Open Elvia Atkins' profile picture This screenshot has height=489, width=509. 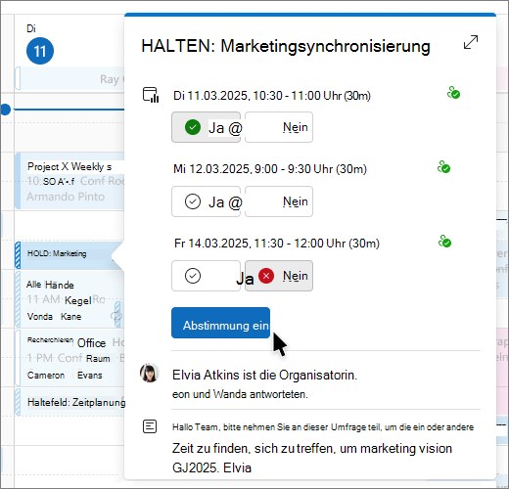(x=150, y=373)
